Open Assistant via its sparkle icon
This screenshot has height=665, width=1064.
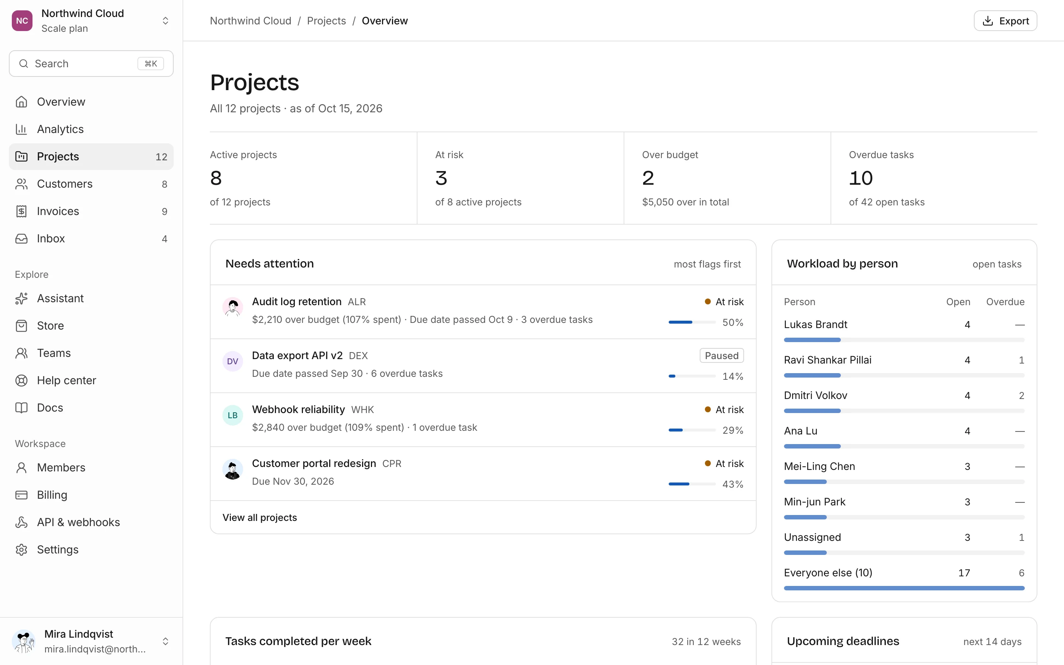[21, 298]
